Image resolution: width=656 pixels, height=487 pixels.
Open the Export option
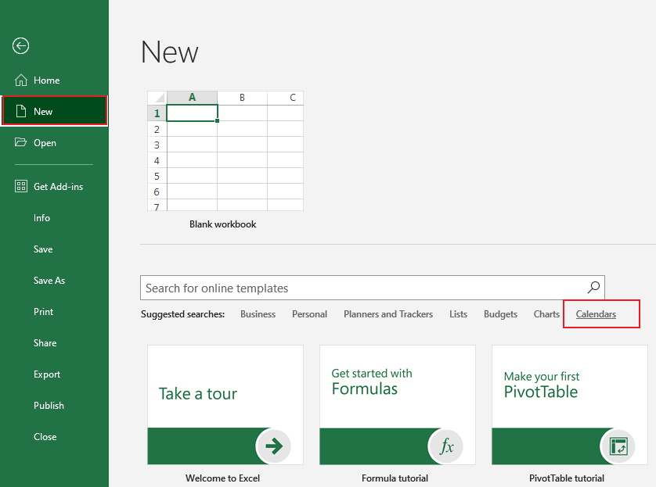46,374
